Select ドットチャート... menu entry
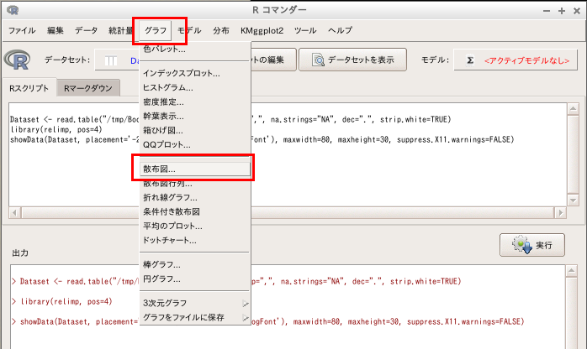Screen dimensions: 587x349 tap(194, 240)
